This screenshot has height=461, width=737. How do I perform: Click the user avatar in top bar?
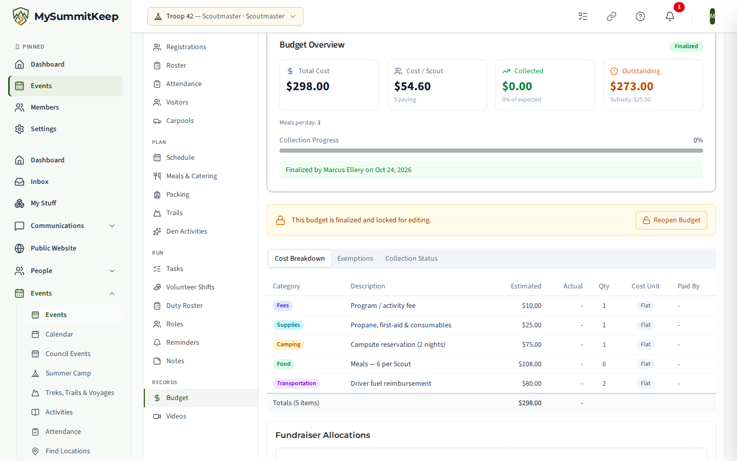click(712, 16)
